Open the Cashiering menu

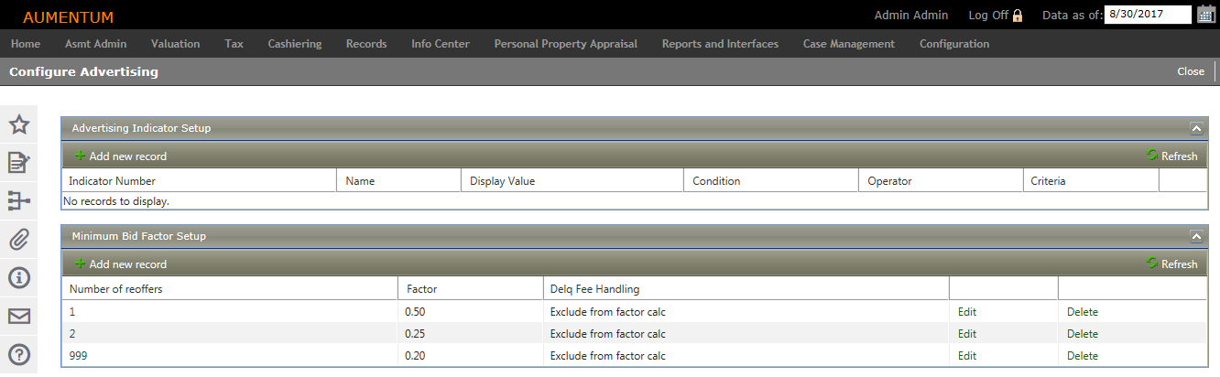point(295,44)
